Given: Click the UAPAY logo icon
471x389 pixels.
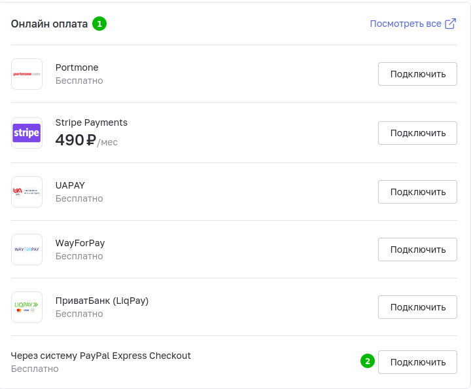Looking at the screenshot, I should [27, 192].
